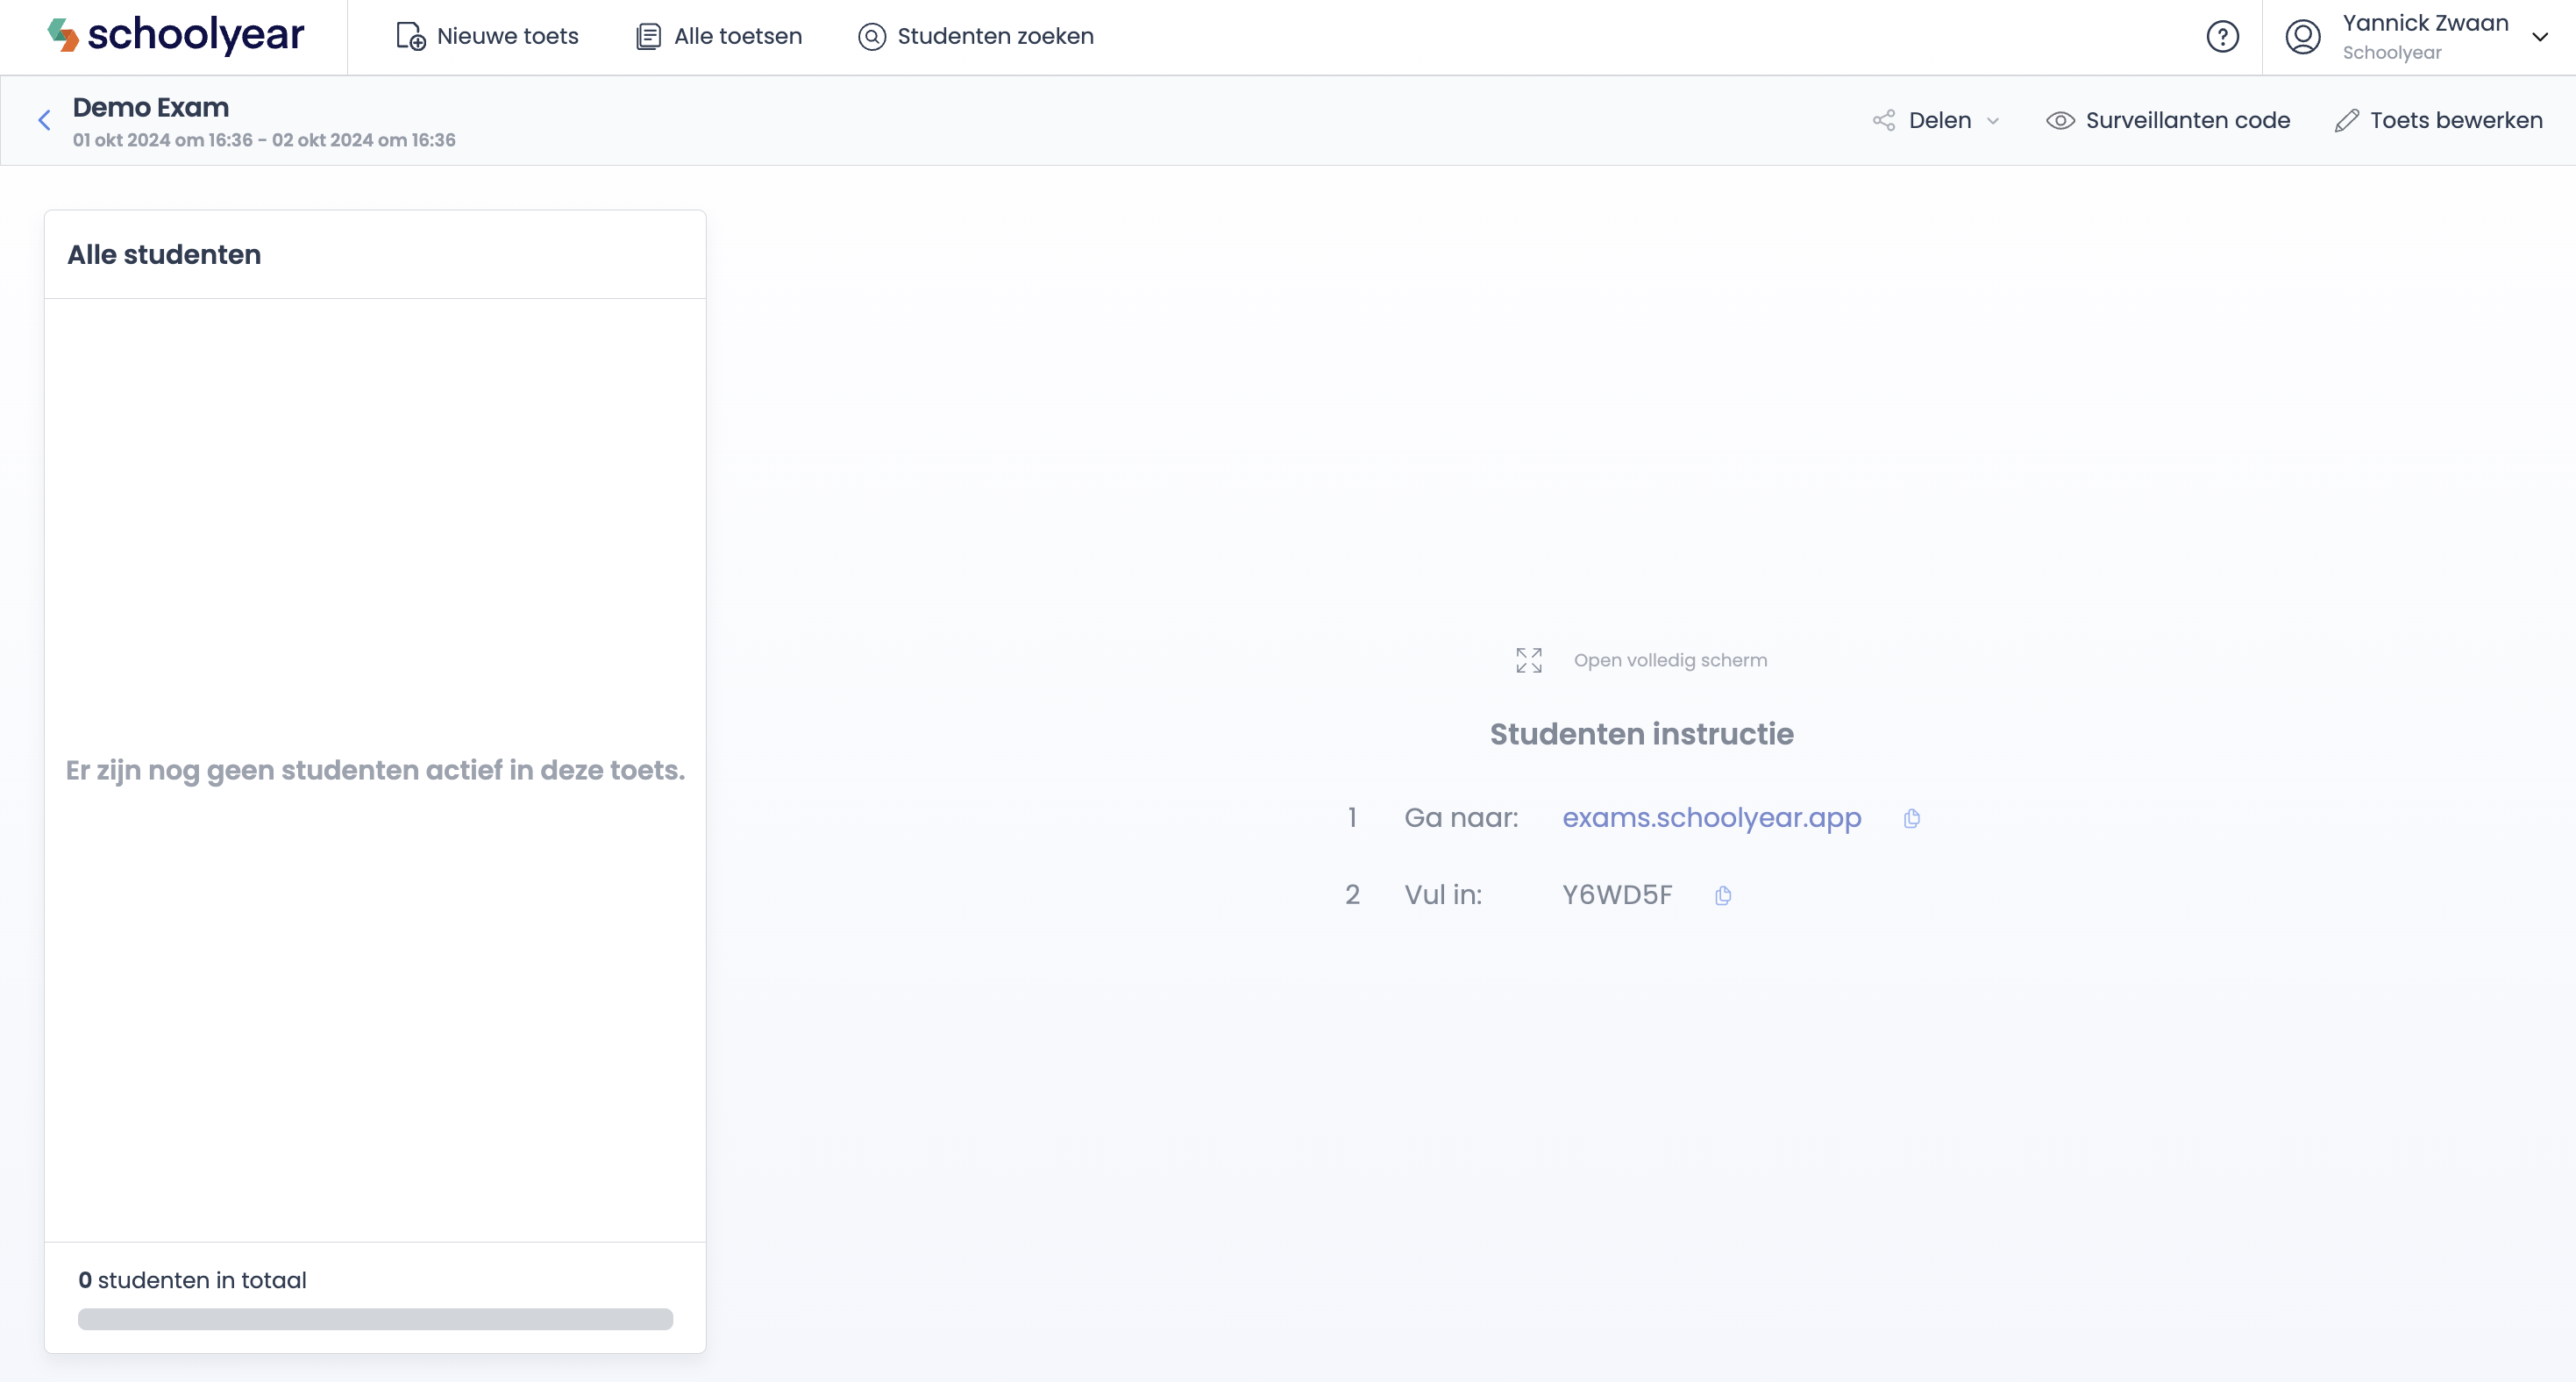Viewport: 2576px width, 1382px height.
Task: Click the student progress bar
Action: click(375, 1318)
